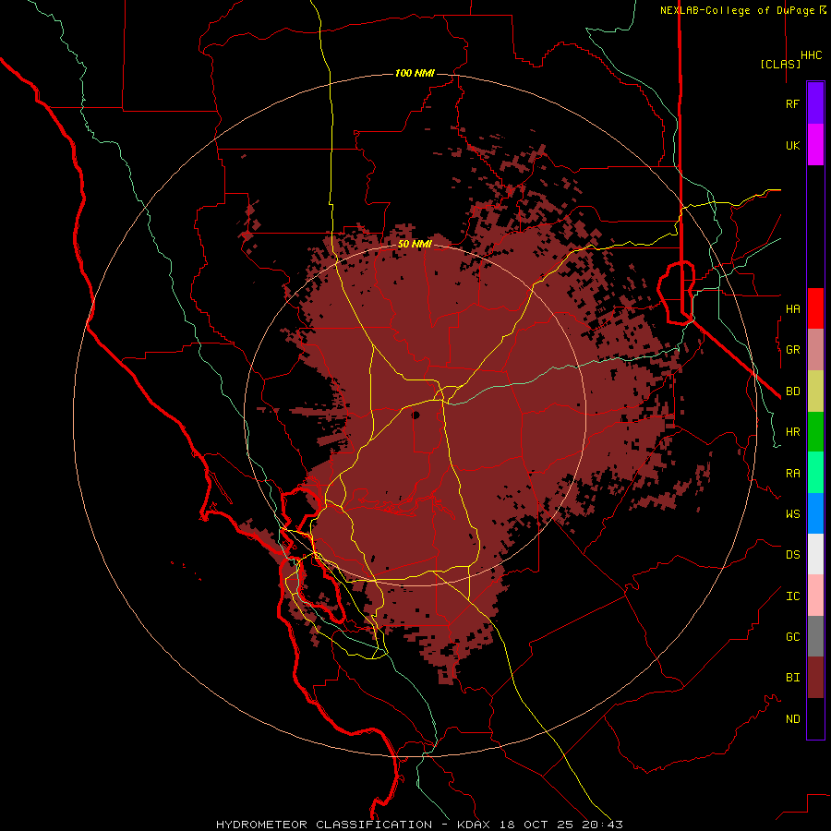The image size is (831, 831).
Task: Click the HR legend label
Action: click(x=792, y=432)
